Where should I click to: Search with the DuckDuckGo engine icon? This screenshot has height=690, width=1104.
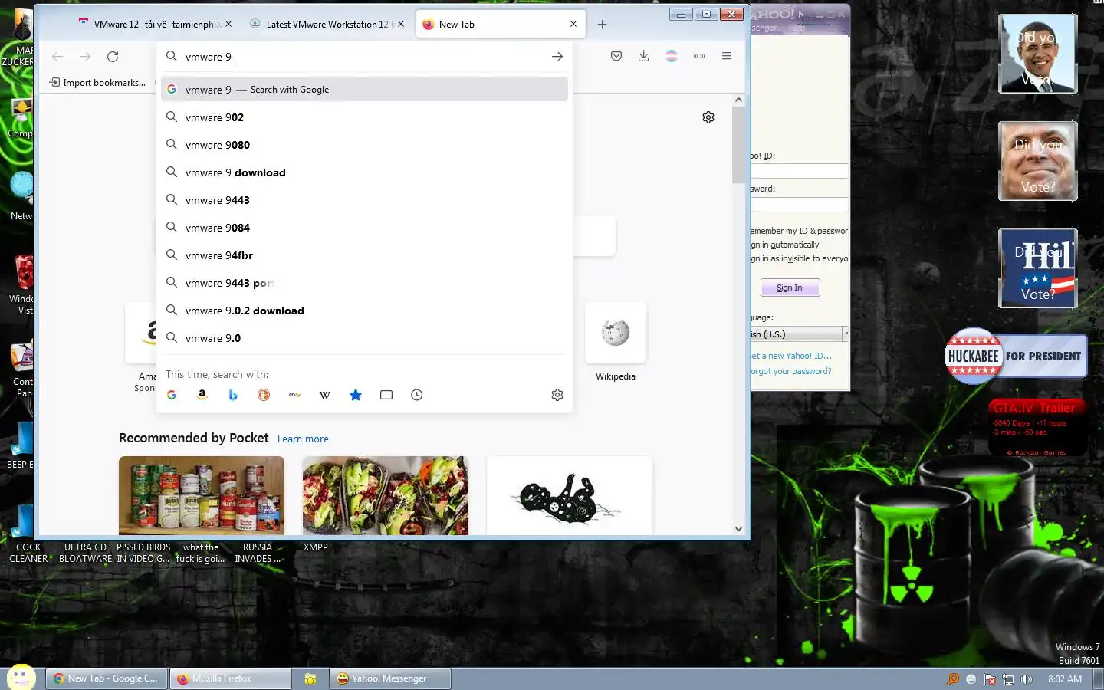pyautogui.click(x=264, y=395)
